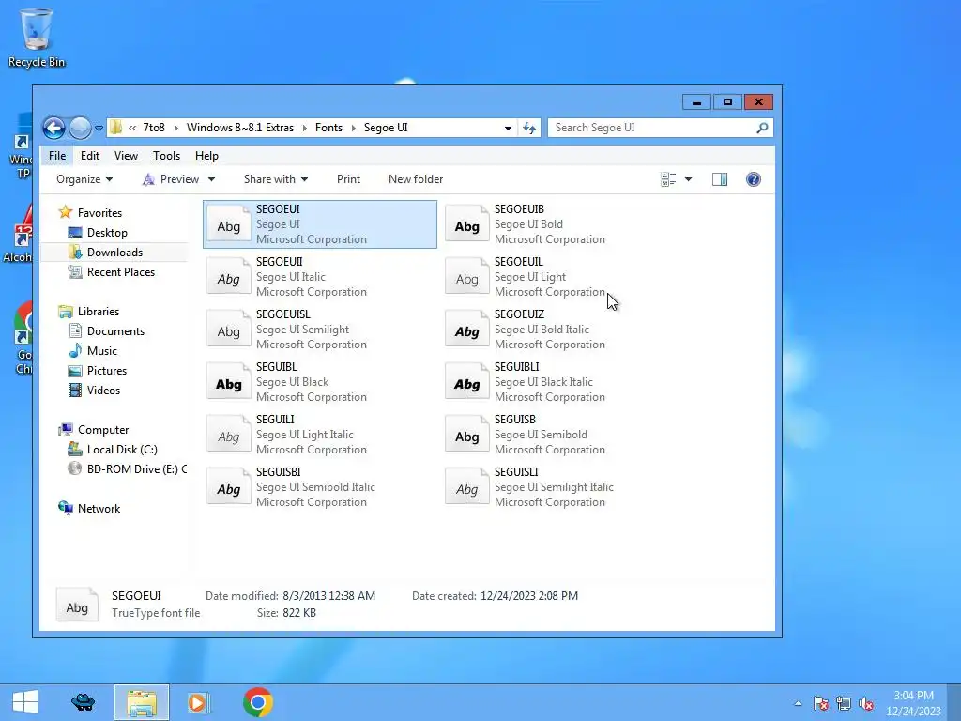Click the search magnifier icon
961x721 pixels.
click(x=762, y=128)
